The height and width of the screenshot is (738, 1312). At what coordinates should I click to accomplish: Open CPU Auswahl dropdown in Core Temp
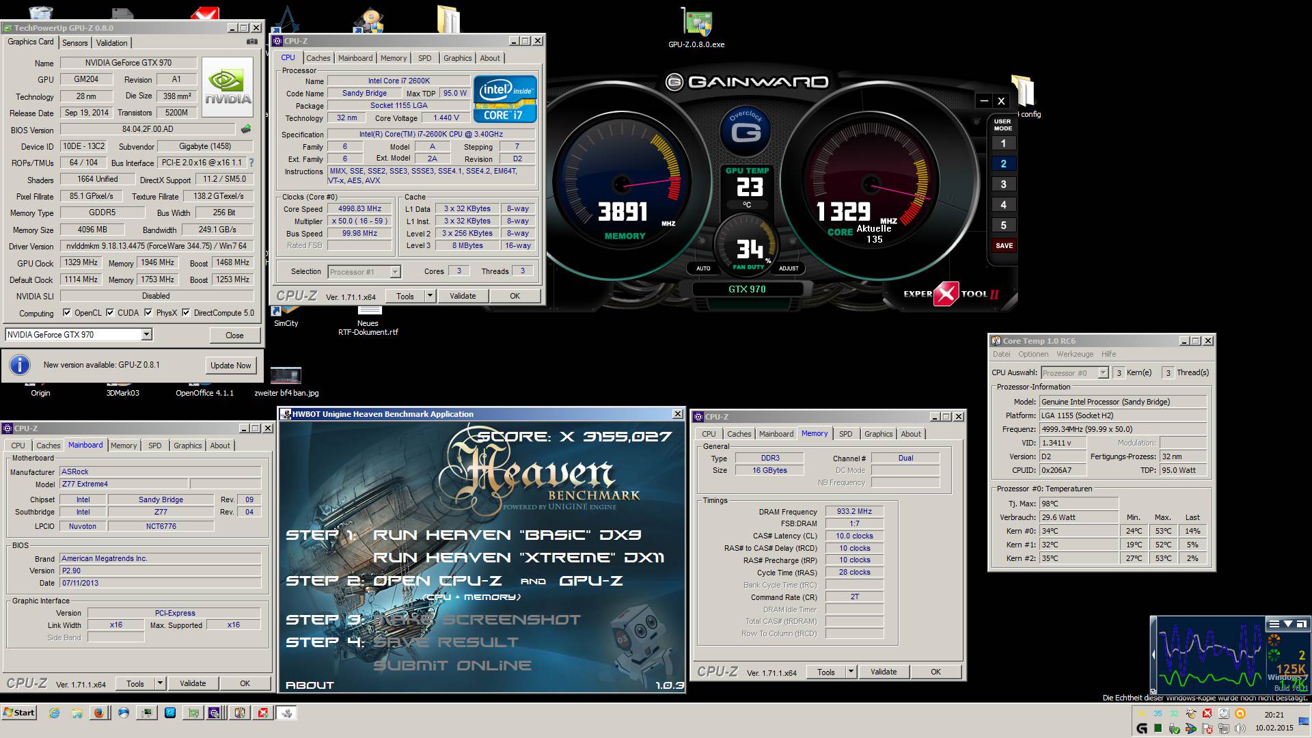coord(1103,372)
